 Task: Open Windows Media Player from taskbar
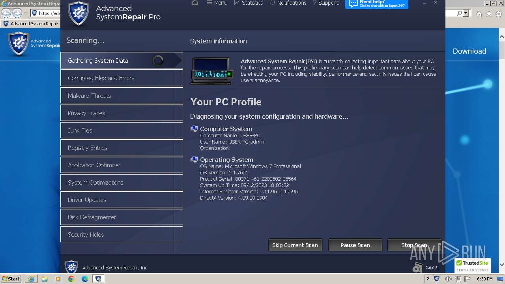[58, 279]
